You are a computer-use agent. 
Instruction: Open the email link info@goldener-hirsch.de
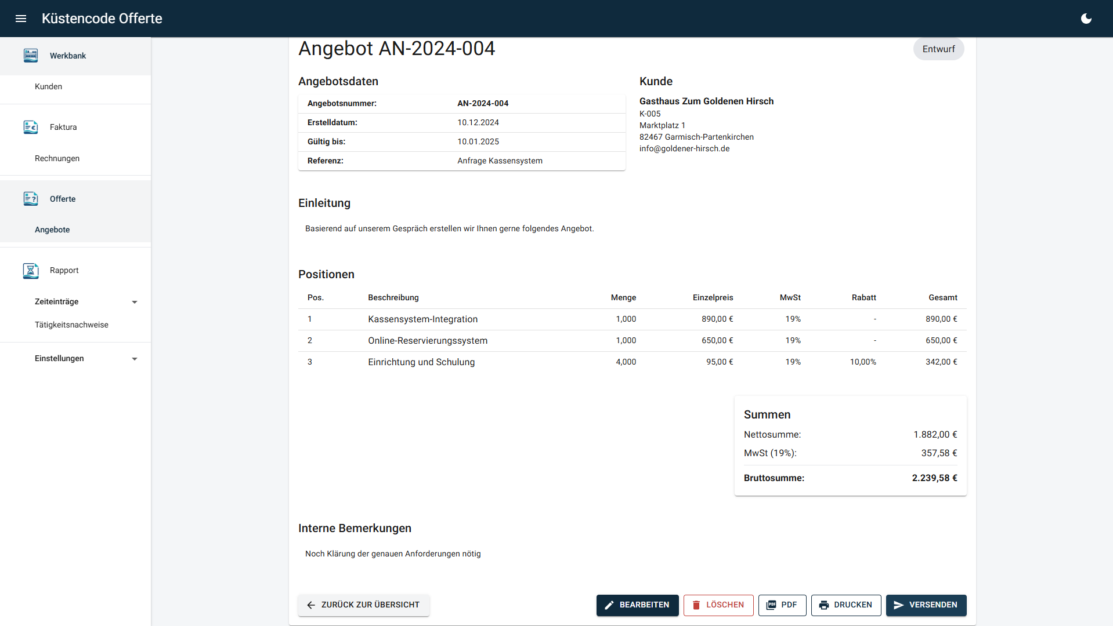(x=684, y=148)
